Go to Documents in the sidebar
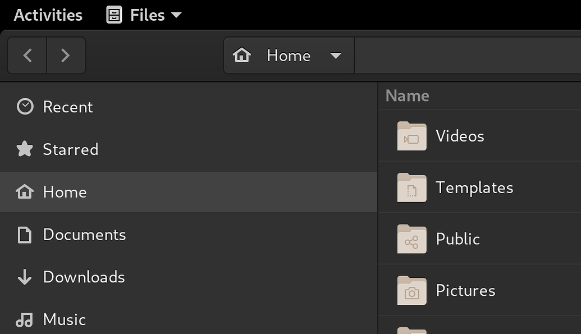Viewport: 581px width, 334px height. [84, 235]
